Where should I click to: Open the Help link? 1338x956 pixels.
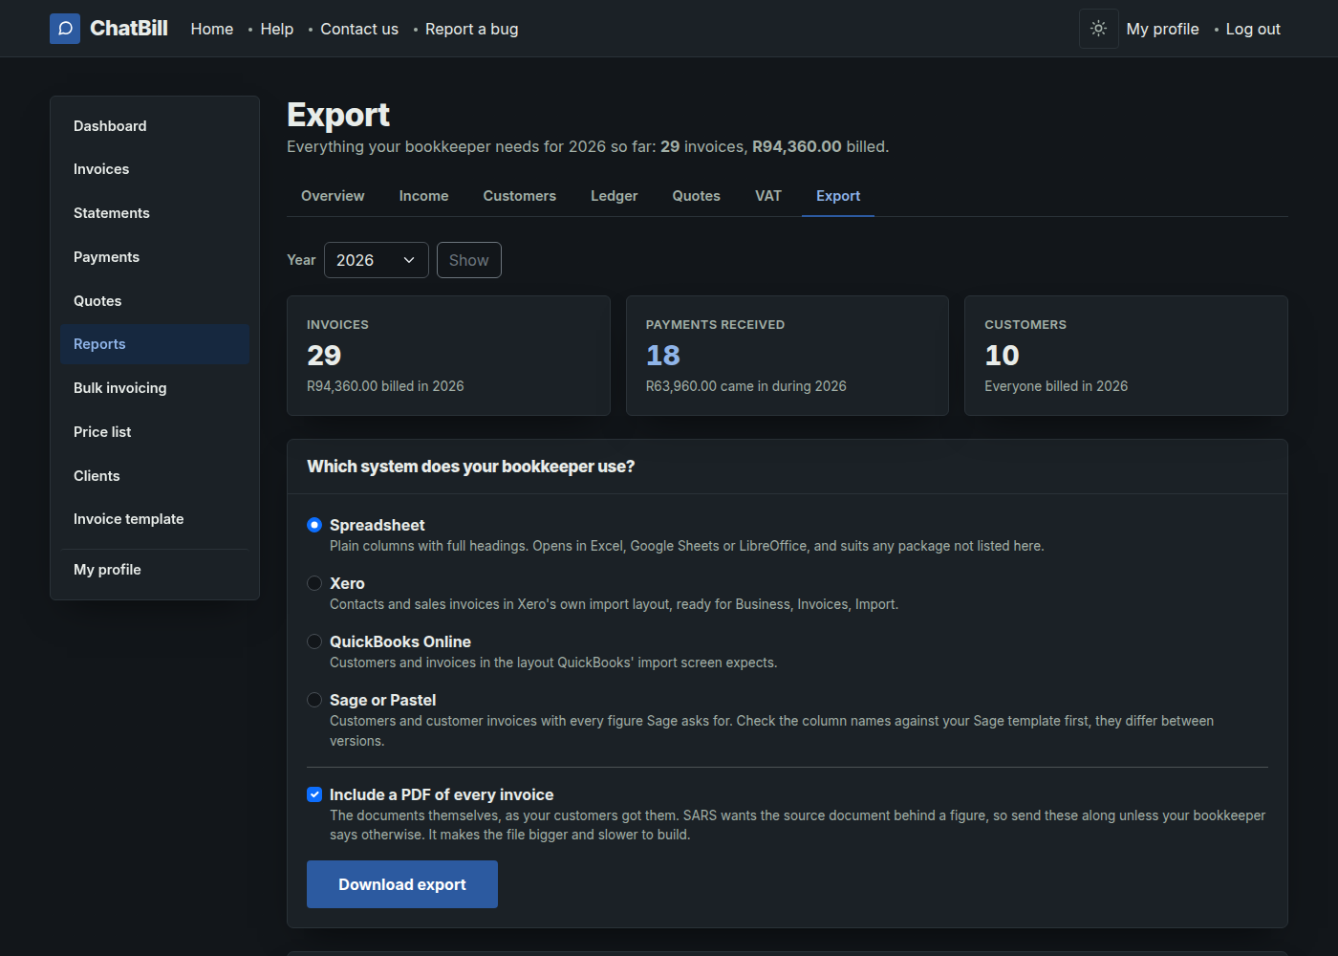point(277,29)
